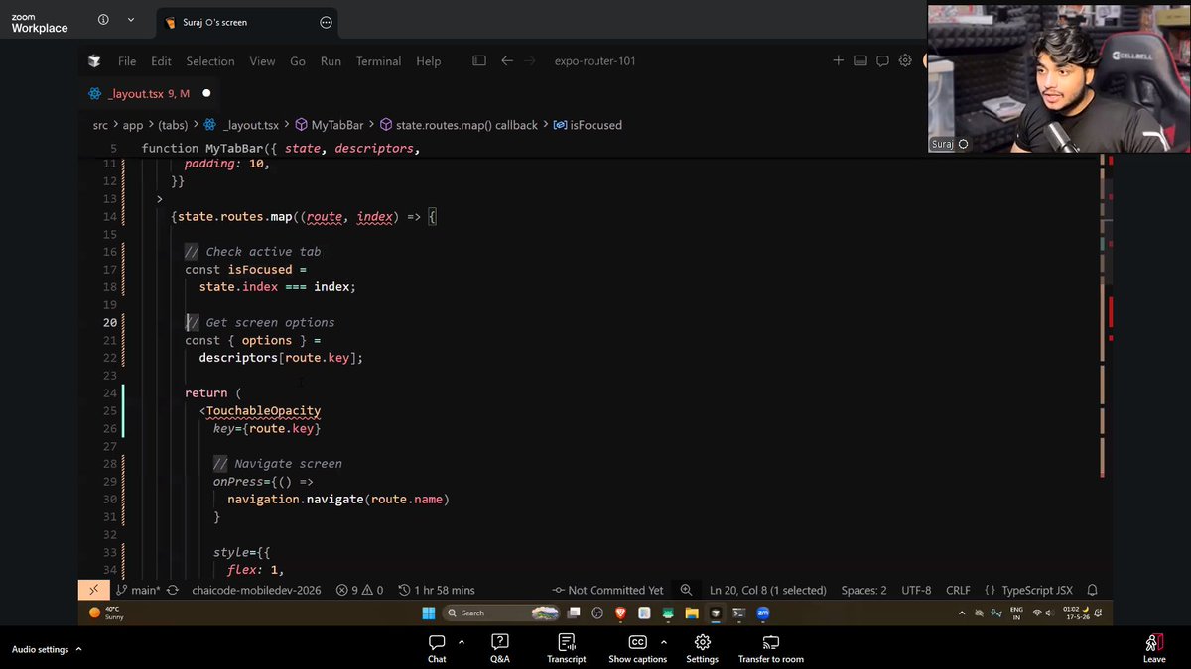Open the Run menu
The width and height of the screenshot is (1191, 669).
(x=331, y=61)
